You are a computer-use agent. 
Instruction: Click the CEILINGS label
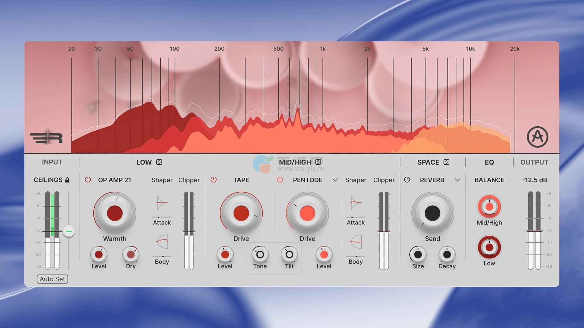coord(48,180)
